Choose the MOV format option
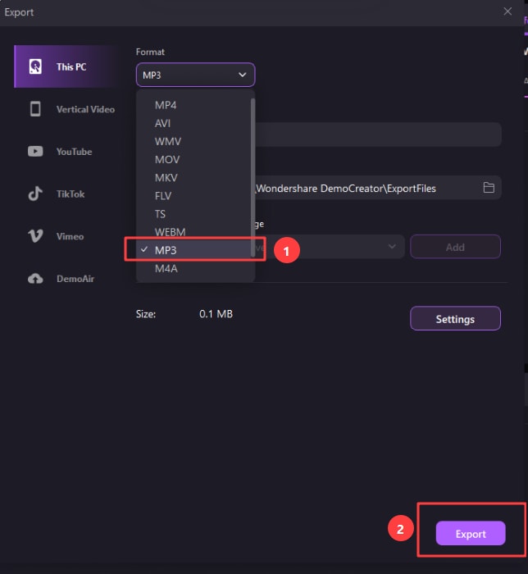 167,159
